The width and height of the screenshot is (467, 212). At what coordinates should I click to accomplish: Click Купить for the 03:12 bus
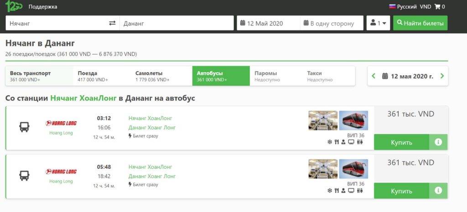click(x=401, y=142)
